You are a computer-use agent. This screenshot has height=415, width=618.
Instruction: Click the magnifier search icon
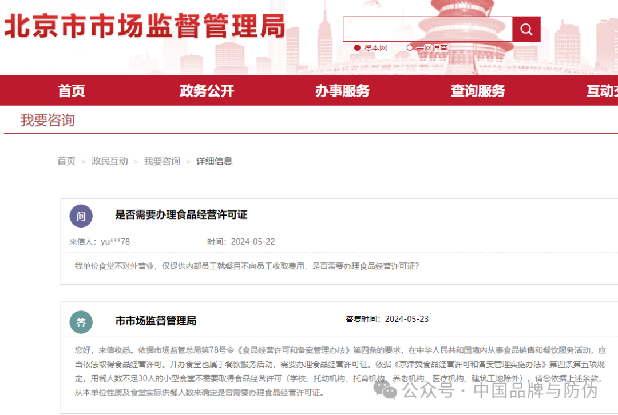coord(525,29)
